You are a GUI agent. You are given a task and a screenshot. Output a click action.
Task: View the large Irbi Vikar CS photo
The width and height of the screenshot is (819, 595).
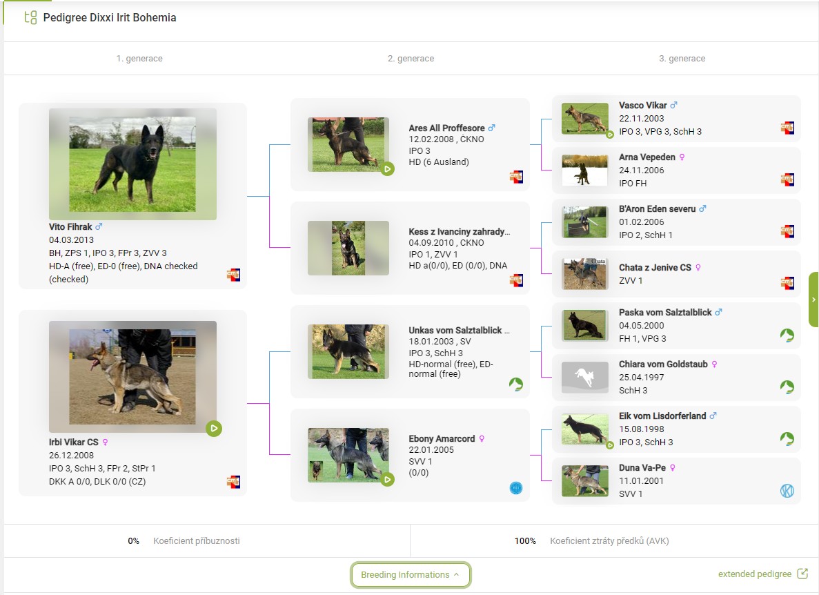(132, 377)
